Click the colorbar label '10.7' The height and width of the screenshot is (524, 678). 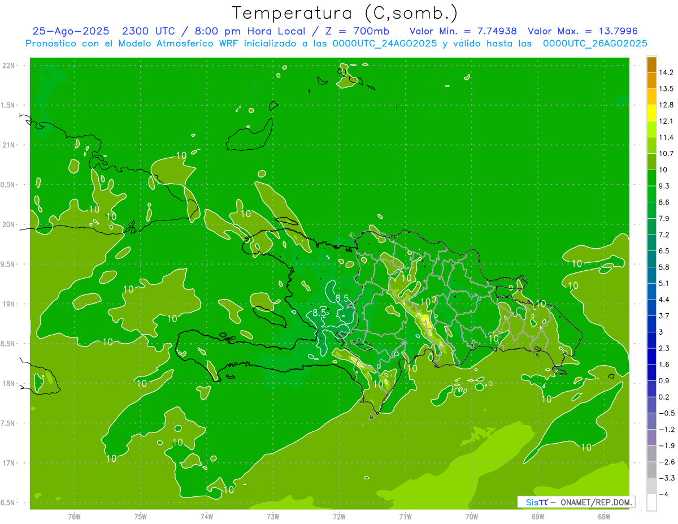pos(666,154)
